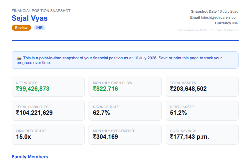Click the Savings Rate value 62.7%

(101, 113)
